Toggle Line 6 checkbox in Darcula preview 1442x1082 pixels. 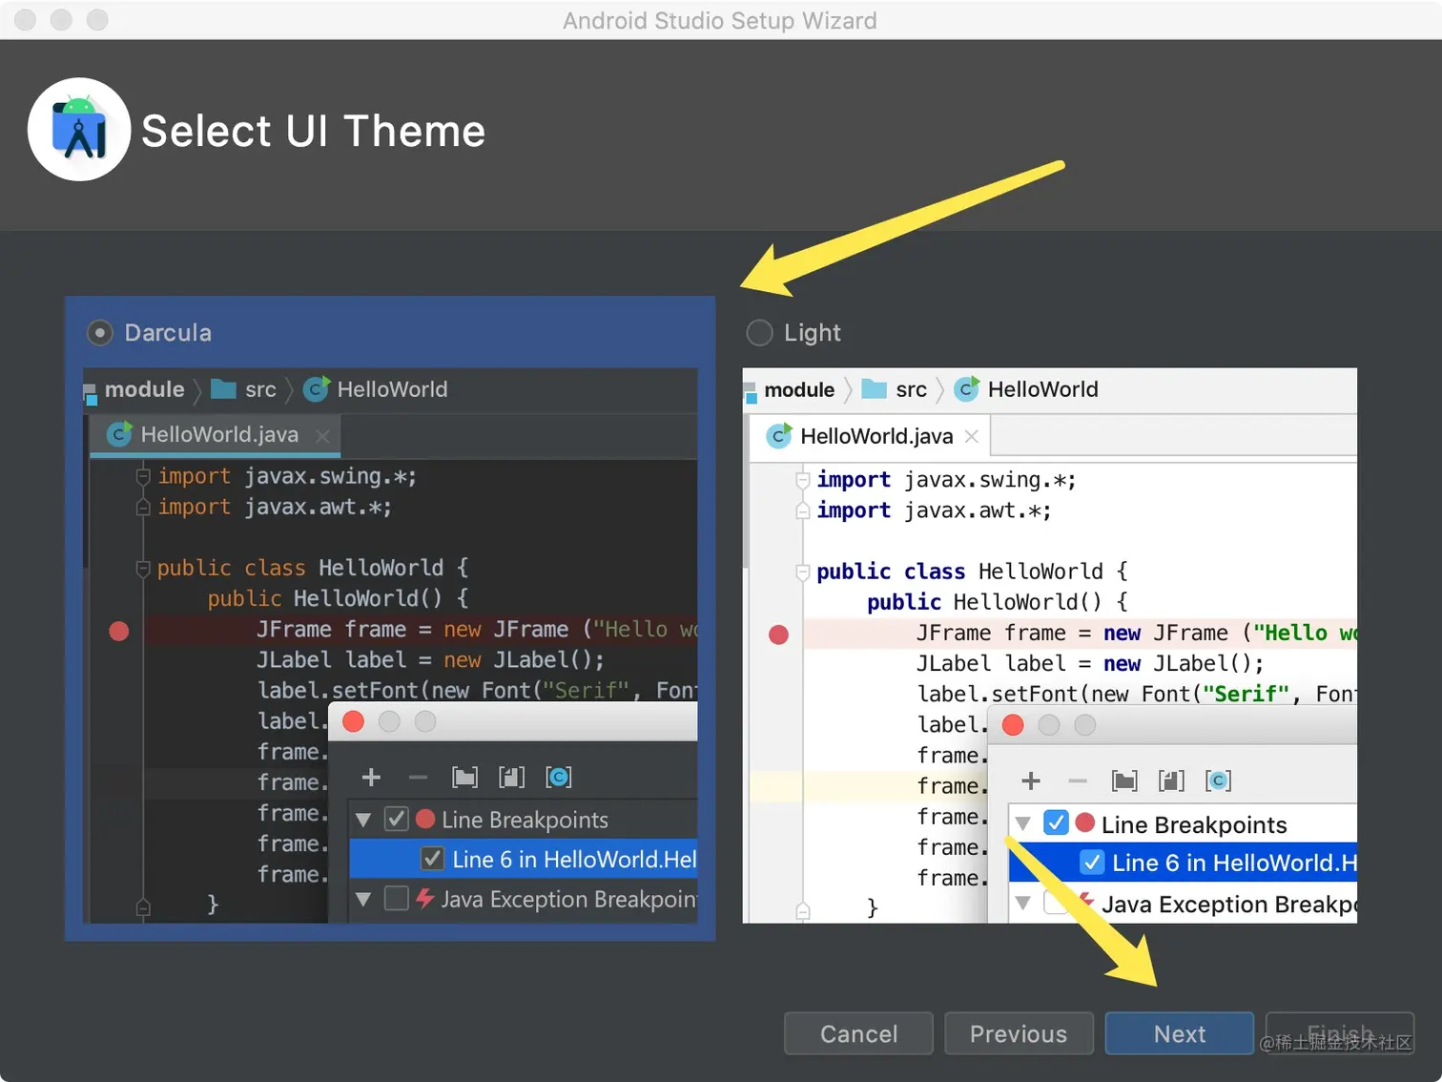(432, 859)
